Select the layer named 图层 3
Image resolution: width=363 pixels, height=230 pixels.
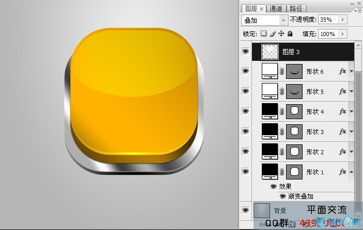(291, 52)
